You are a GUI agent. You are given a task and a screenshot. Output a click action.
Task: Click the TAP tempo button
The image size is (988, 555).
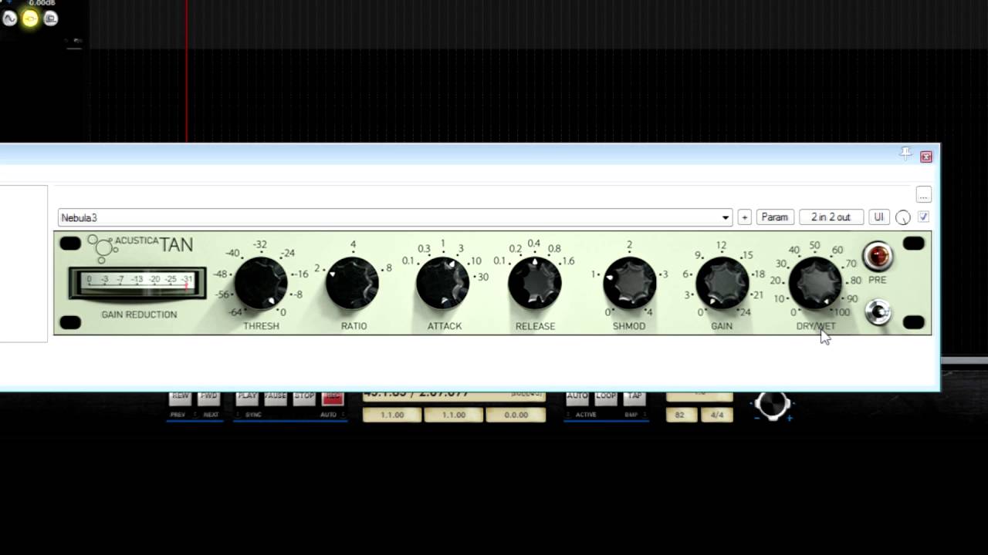coord(634,398)
